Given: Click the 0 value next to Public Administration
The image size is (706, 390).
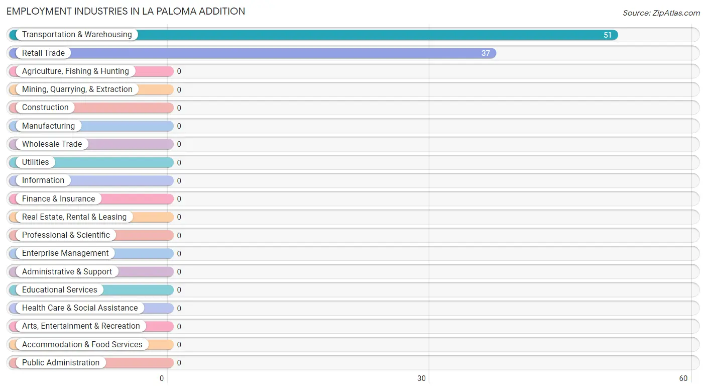Looking at the screenshot, I should [x=179, y=363].
